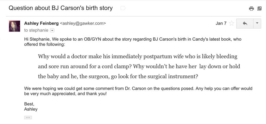Click paragraph starting 'We were hoping we could'

(138, 91)
